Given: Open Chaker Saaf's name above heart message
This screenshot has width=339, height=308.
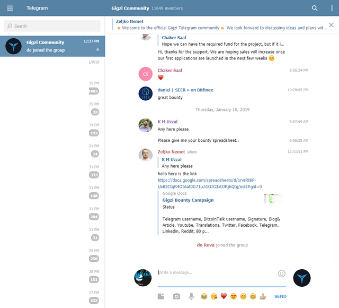Looking at the screenshot, I should pyautogui.click(x=170, y=70).
